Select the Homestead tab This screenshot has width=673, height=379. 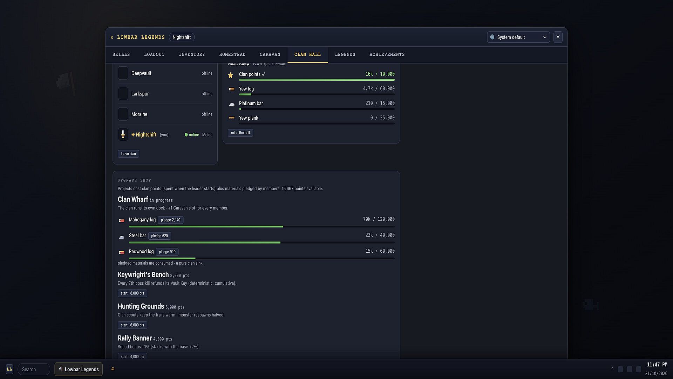[x=232, y=54]
